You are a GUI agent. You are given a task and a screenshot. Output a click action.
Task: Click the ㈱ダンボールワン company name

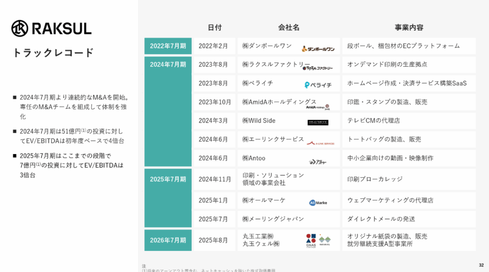click(x=267, y=46)
